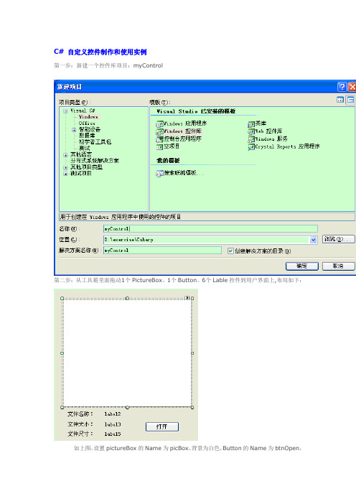Select the 智能设备 label in project types
Viewport: 356px width, 504px height.
pyautogui.click(x=90, y=129)
